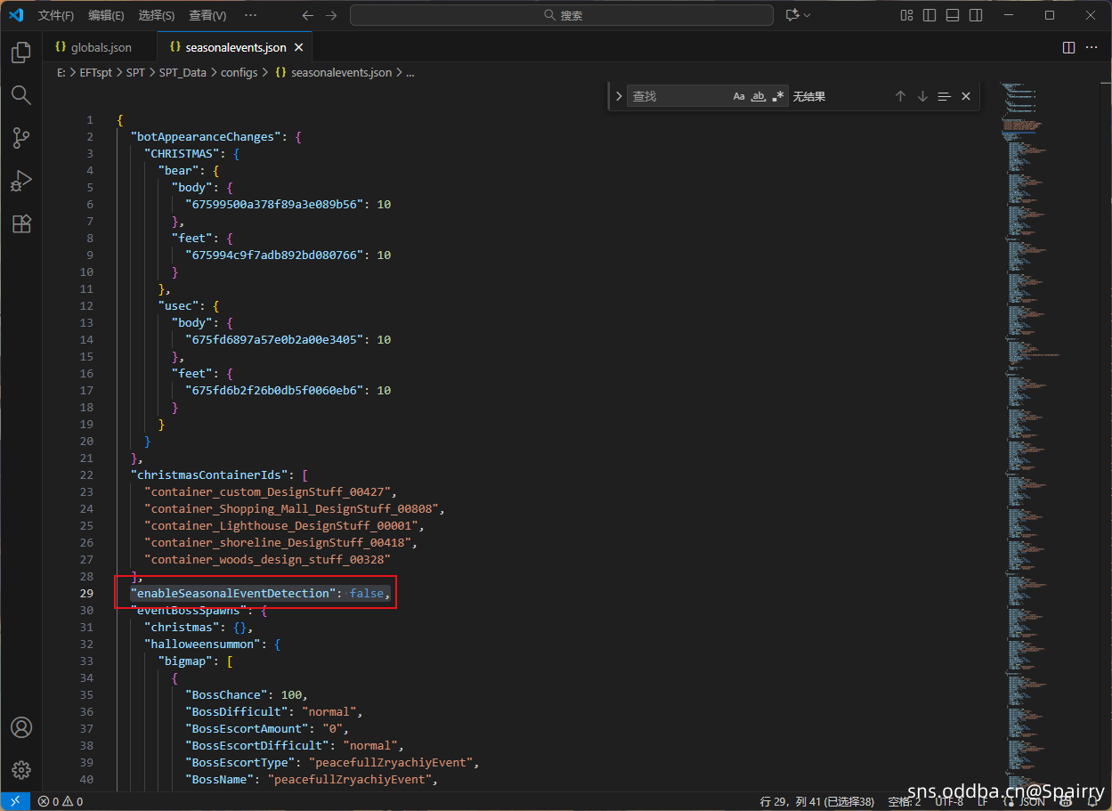Open the Explorer view in activity bar
Screen dimensions: 1112x811
tap(21, 53)
